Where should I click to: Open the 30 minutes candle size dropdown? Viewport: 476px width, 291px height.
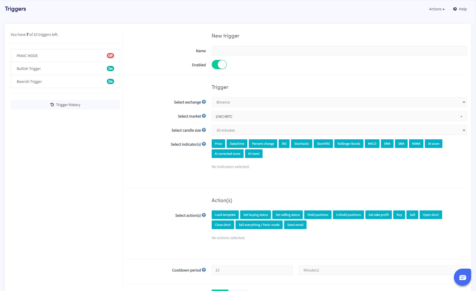[x=339, y=130]
